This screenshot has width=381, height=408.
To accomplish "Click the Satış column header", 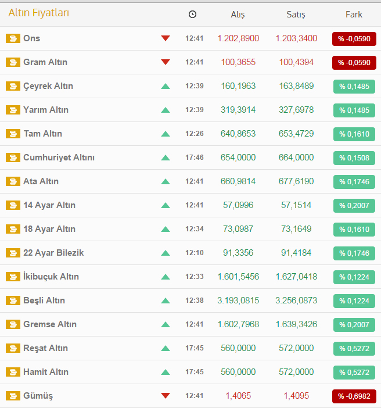I will 296,15.
